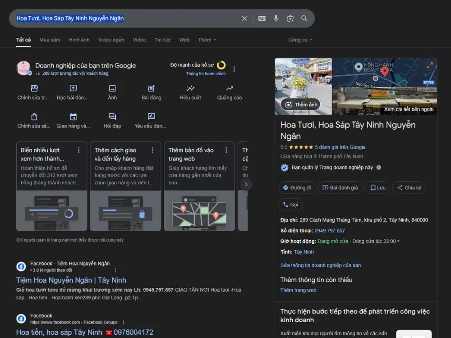Click the Thêm ảnh button
Viewport: 451px width, 338px height.
click(301, 105)
